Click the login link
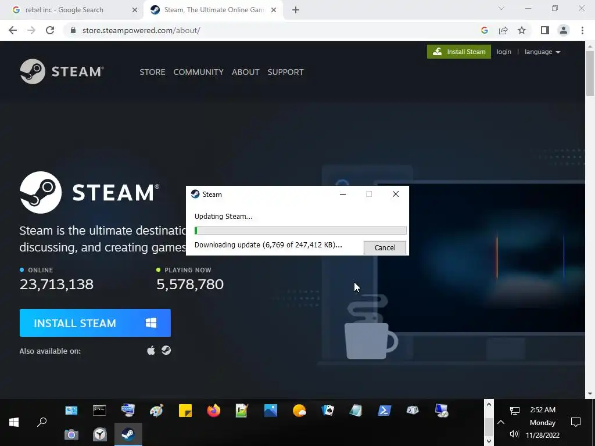 tap(504, 52)
